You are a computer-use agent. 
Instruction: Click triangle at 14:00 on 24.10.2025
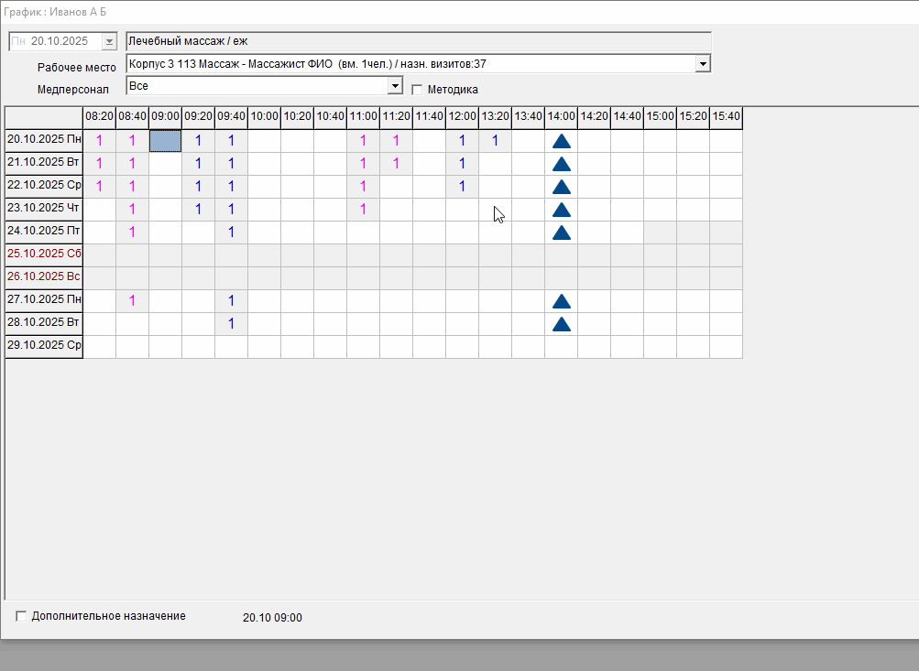[x=562, y=233]
